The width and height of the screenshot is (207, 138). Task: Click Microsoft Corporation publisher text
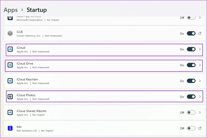[30, 20]
